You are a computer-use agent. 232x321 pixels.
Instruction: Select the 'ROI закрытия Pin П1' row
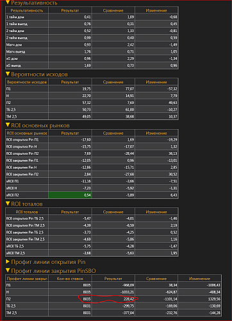[92, 160]
